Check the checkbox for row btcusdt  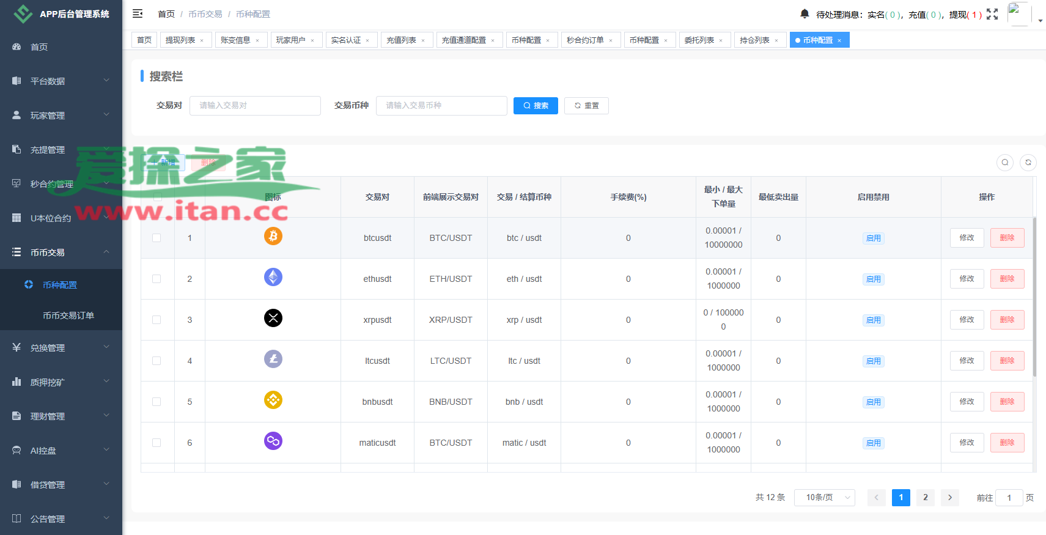157,238
